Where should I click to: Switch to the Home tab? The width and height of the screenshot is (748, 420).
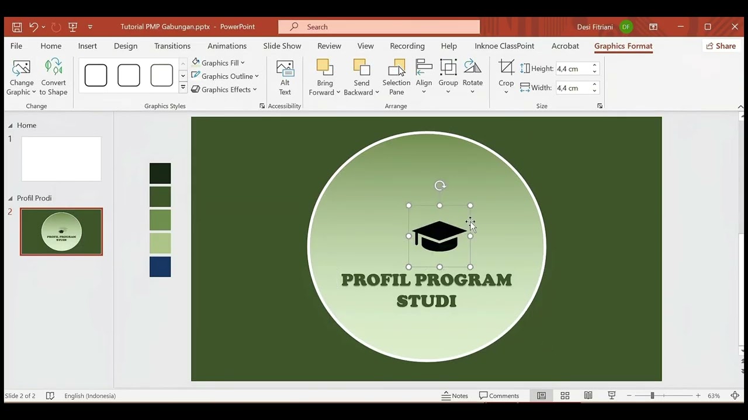[x=51, y=46]
